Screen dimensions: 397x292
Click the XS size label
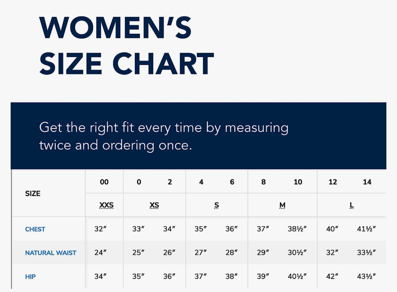tap(154, 205)
